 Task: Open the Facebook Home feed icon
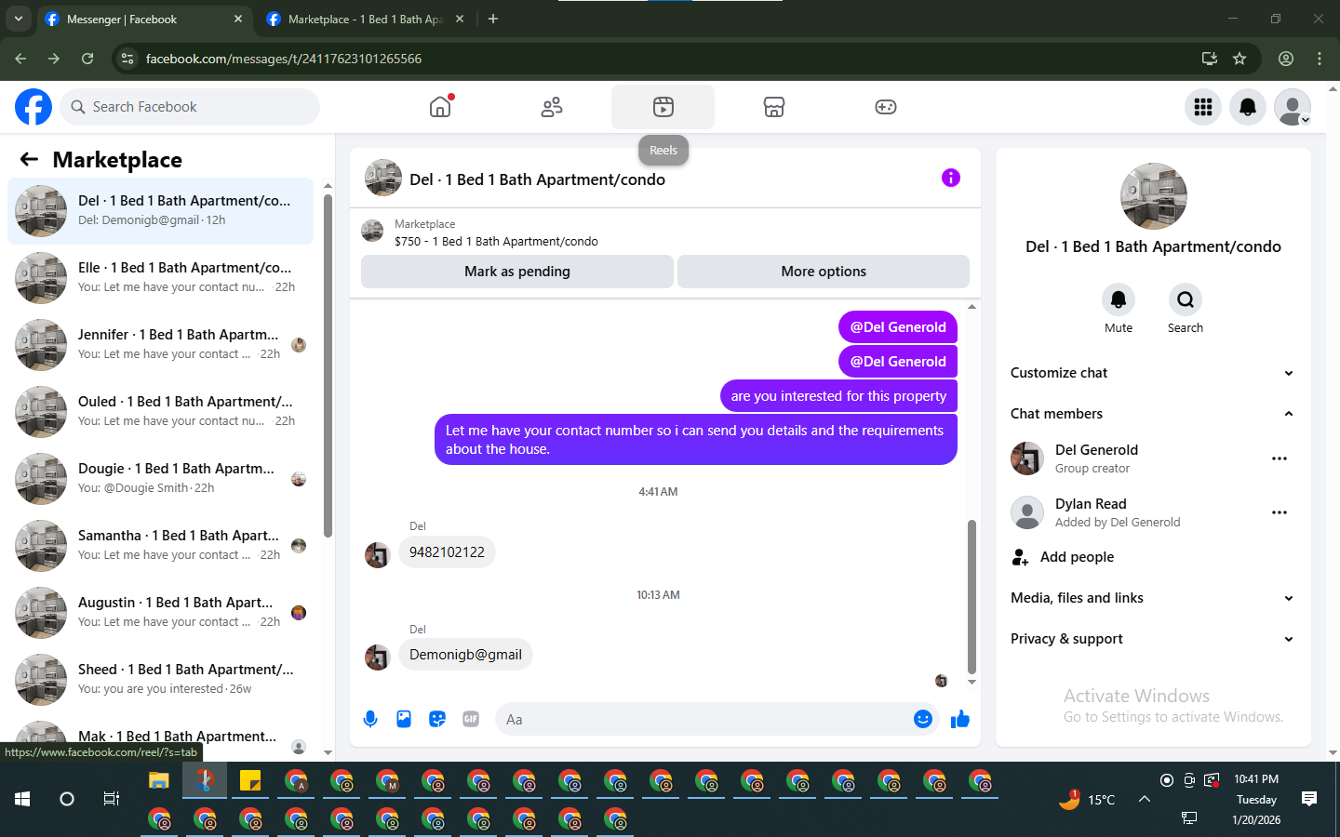click(x=440, y=107)
